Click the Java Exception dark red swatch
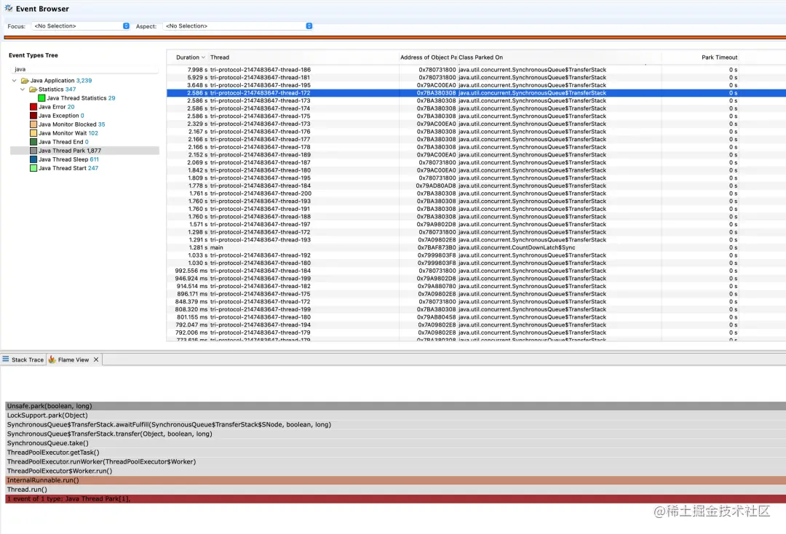This screenshot has height=534, width=786. tap(33, 116)
